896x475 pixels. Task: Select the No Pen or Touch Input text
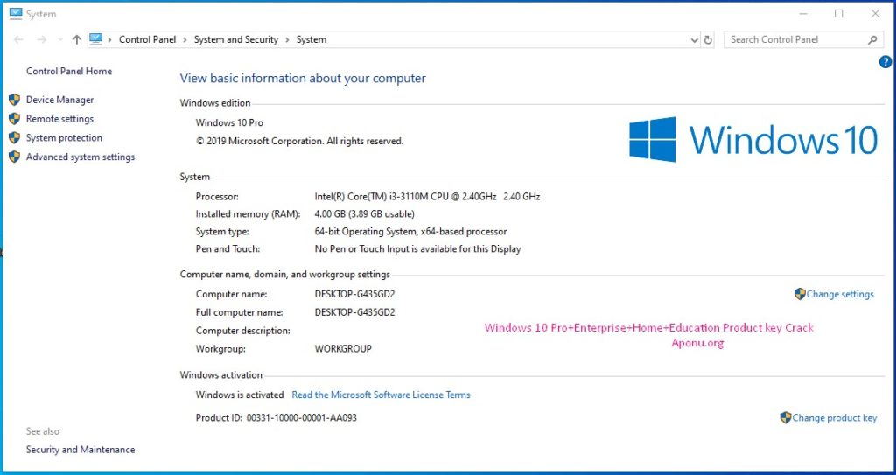[x=417, y=249]
